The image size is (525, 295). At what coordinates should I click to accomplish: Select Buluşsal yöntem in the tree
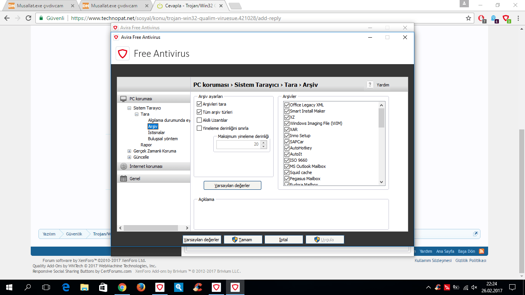163,139
